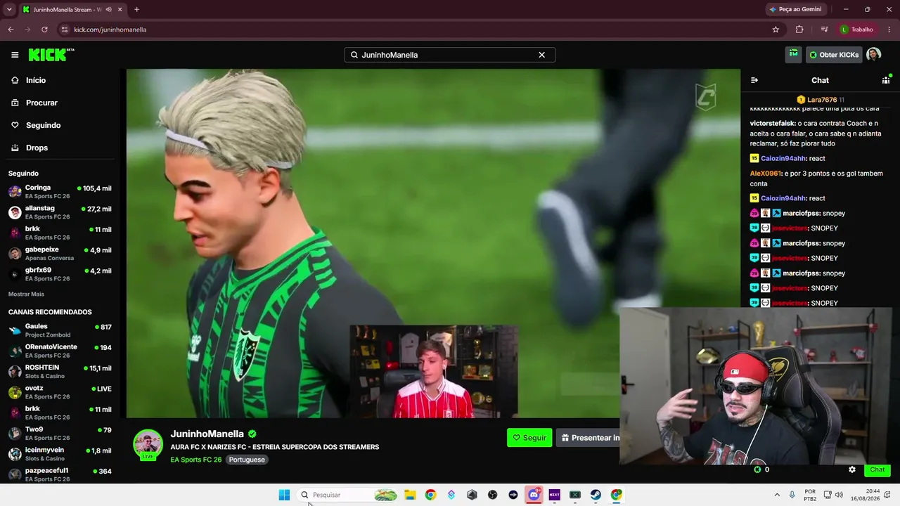Clear the JuninhoManella search text
Image resolution: width=900 pixels, height=506 pixels.
click(x=541, y=55)
